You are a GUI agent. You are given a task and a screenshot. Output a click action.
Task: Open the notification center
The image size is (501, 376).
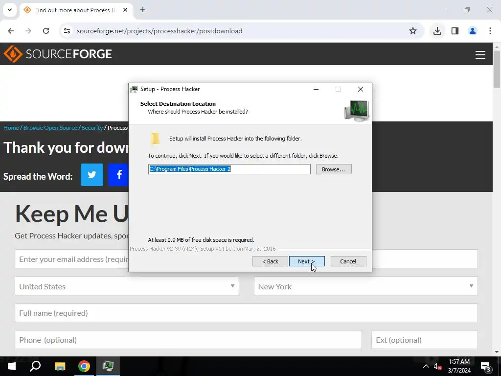point(486,366)
